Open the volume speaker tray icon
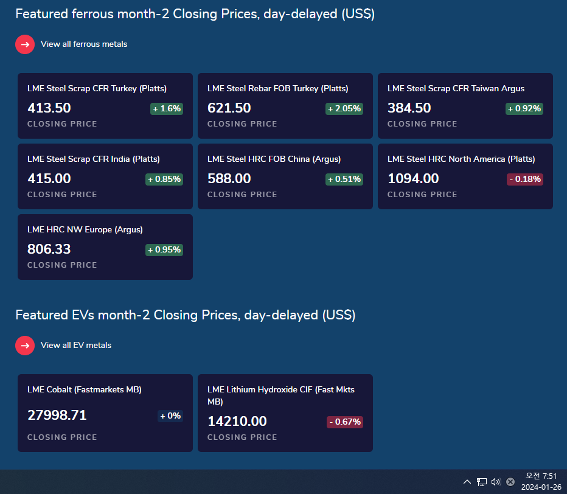The width and height of the screenshot is (567, 494). pyautogui.click(x=496, y=482)
